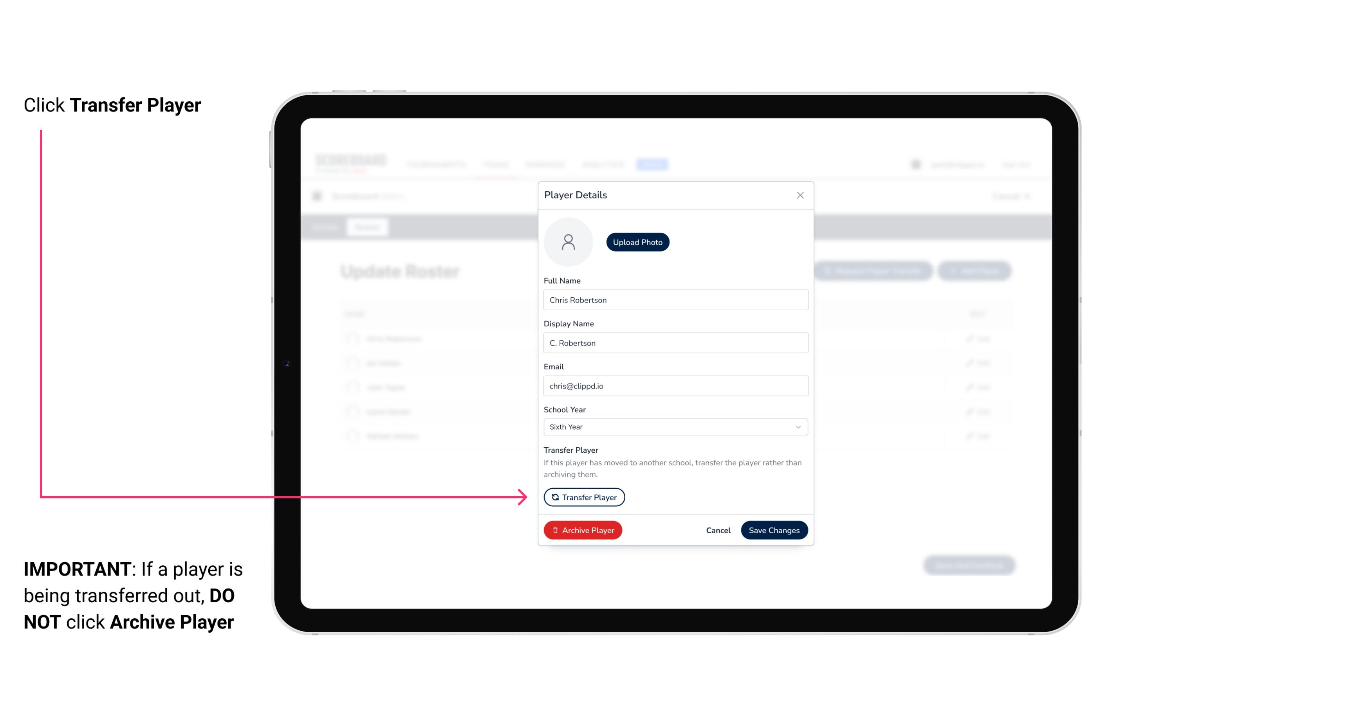Click the Display Name input field

click(x=675, y=343)
